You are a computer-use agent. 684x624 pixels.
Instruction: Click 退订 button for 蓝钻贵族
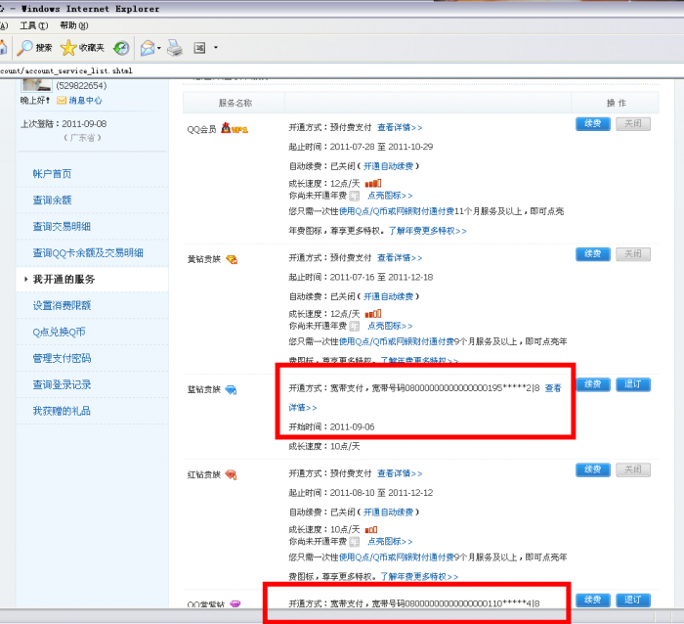633,384
